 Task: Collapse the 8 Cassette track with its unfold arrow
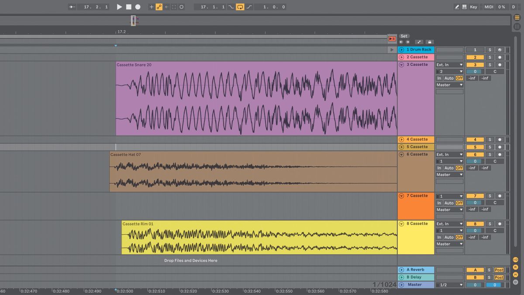[x=401, y=223]
